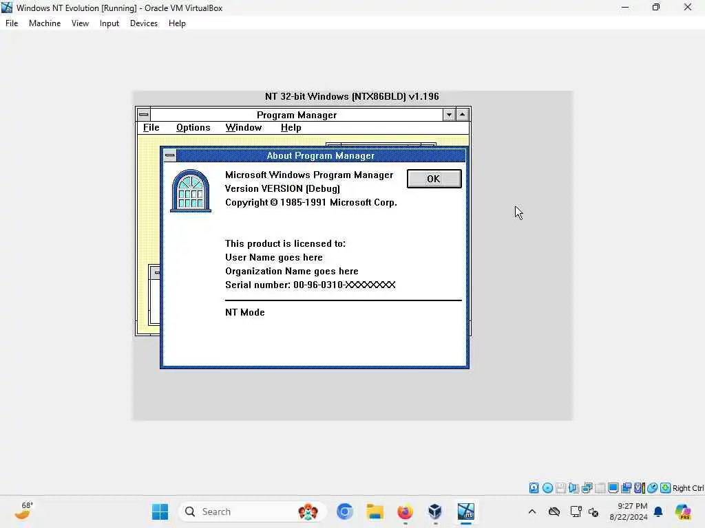Click the 'About Program Manager' title bar
The height and width of the screenshot is (528, 705).
(x=321, y=155)
